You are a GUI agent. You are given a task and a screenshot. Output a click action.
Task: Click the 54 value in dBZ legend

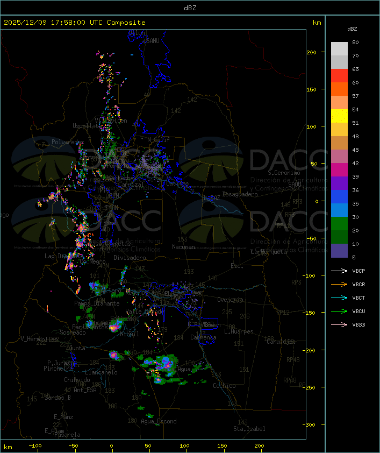point(355,110)
